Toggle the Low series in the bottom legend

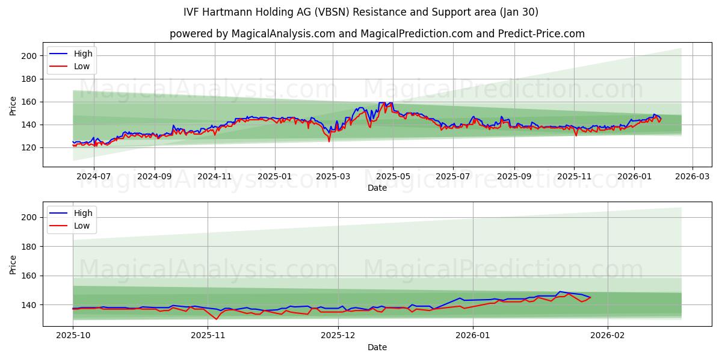(83, 225)
